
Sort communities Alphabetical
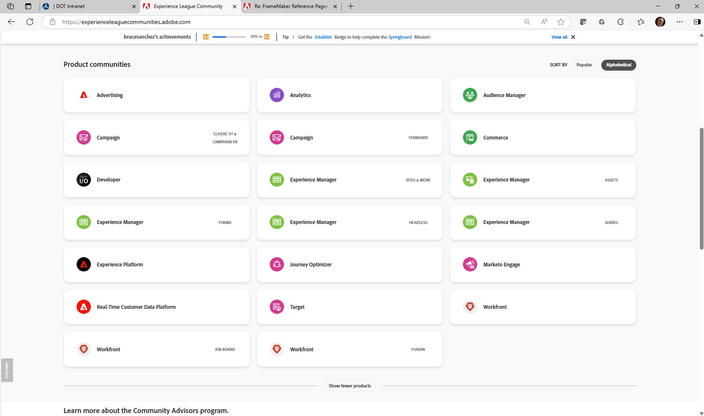click(619, 65)
